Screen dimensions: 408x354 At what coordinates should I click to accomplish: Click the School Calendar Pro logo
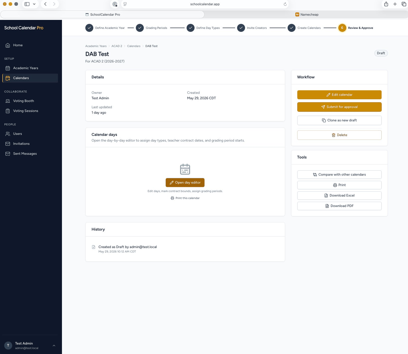coord(24,28)
